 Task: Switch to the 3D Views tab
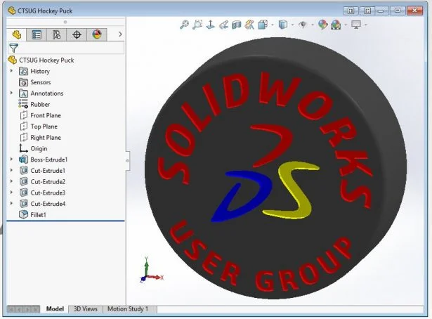pyautogui.click(x=86, y=309)
